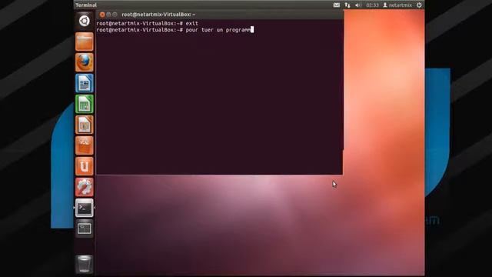The image size is (492, 277).
Task: Open the Workspace Switcher launcher icon
Action: click(84, 229)
